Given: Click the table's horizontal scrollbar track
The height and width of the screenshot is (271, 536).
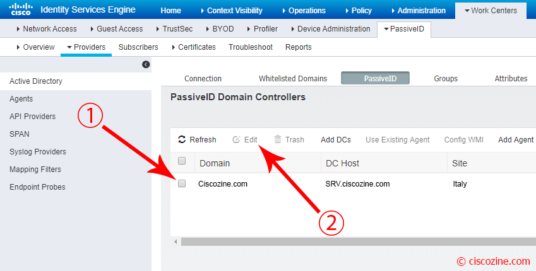Looking at the screenshot, I should (x=358, y=241).
